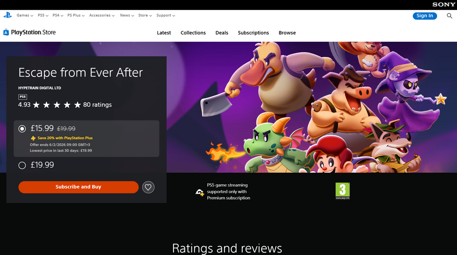Expand the Support dropdown menu
The image size is (457, 255).
pyautogui.click(x=166, y=16)
